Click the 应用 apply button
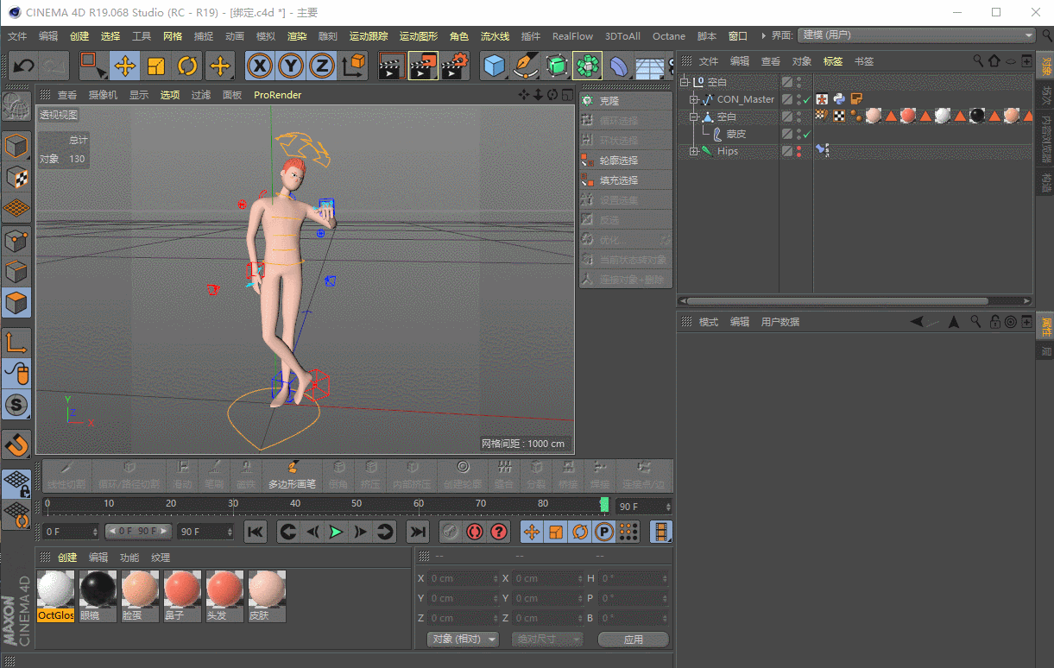This screenshot has width=1054, height=668. point(634,640)
